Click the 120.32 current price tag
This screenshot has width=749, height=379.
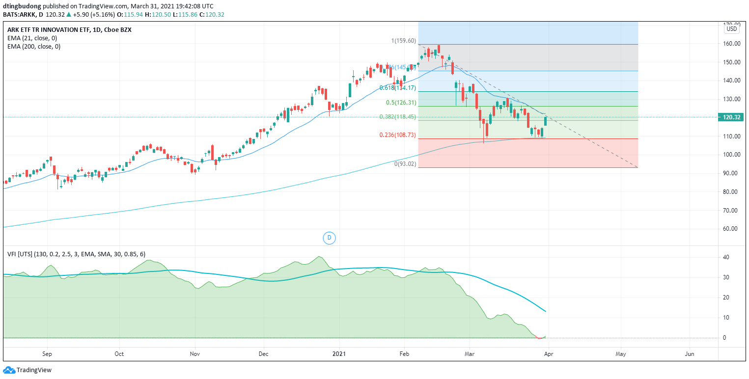732,117
